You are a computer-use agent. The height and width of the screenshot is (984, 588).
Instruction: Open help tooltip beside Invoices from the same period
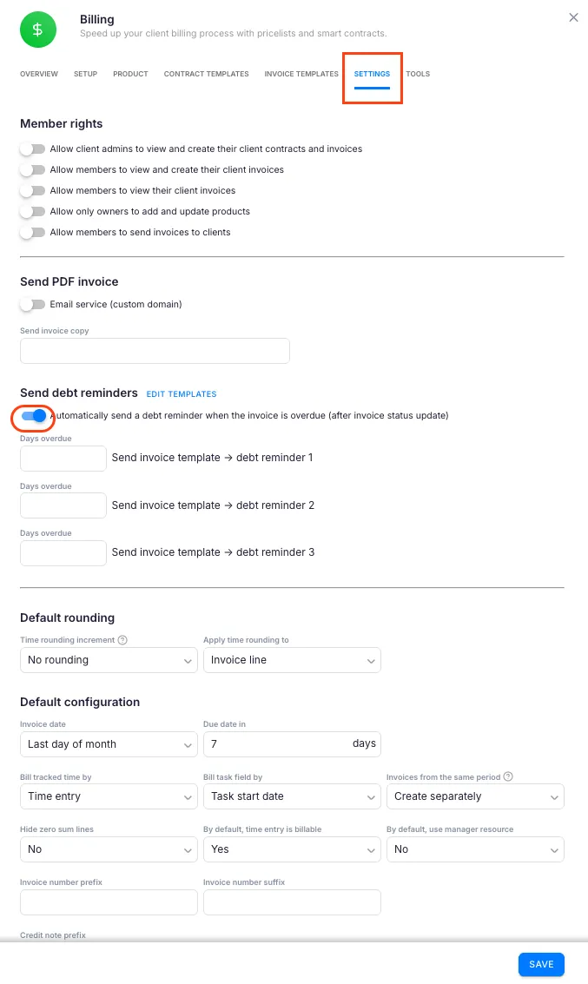[x=507, y=776]
